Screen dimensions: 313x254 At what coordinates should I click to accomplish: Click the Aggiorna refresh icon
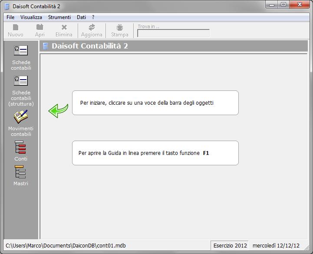(x=92, y=27)
